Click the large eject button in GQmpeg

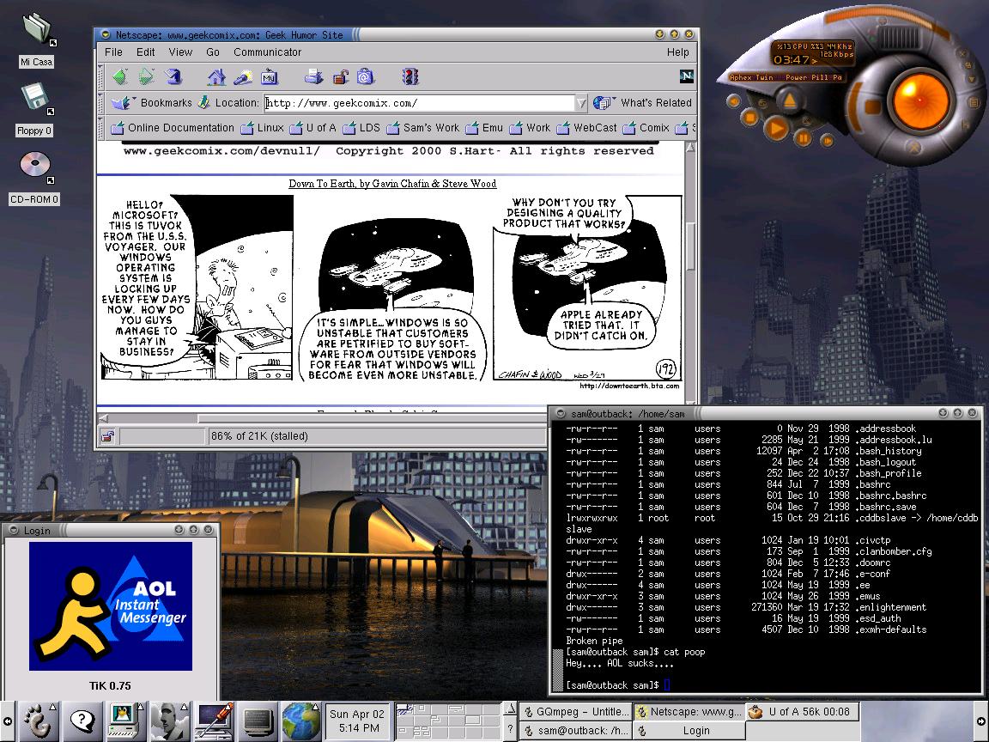[x=789, y=100]
